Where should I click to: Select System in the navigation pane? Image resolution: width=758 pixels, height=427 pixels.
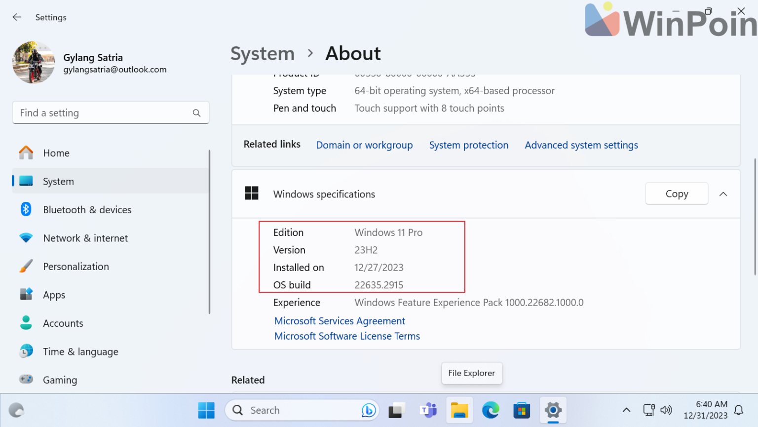(x=58, y=181)
